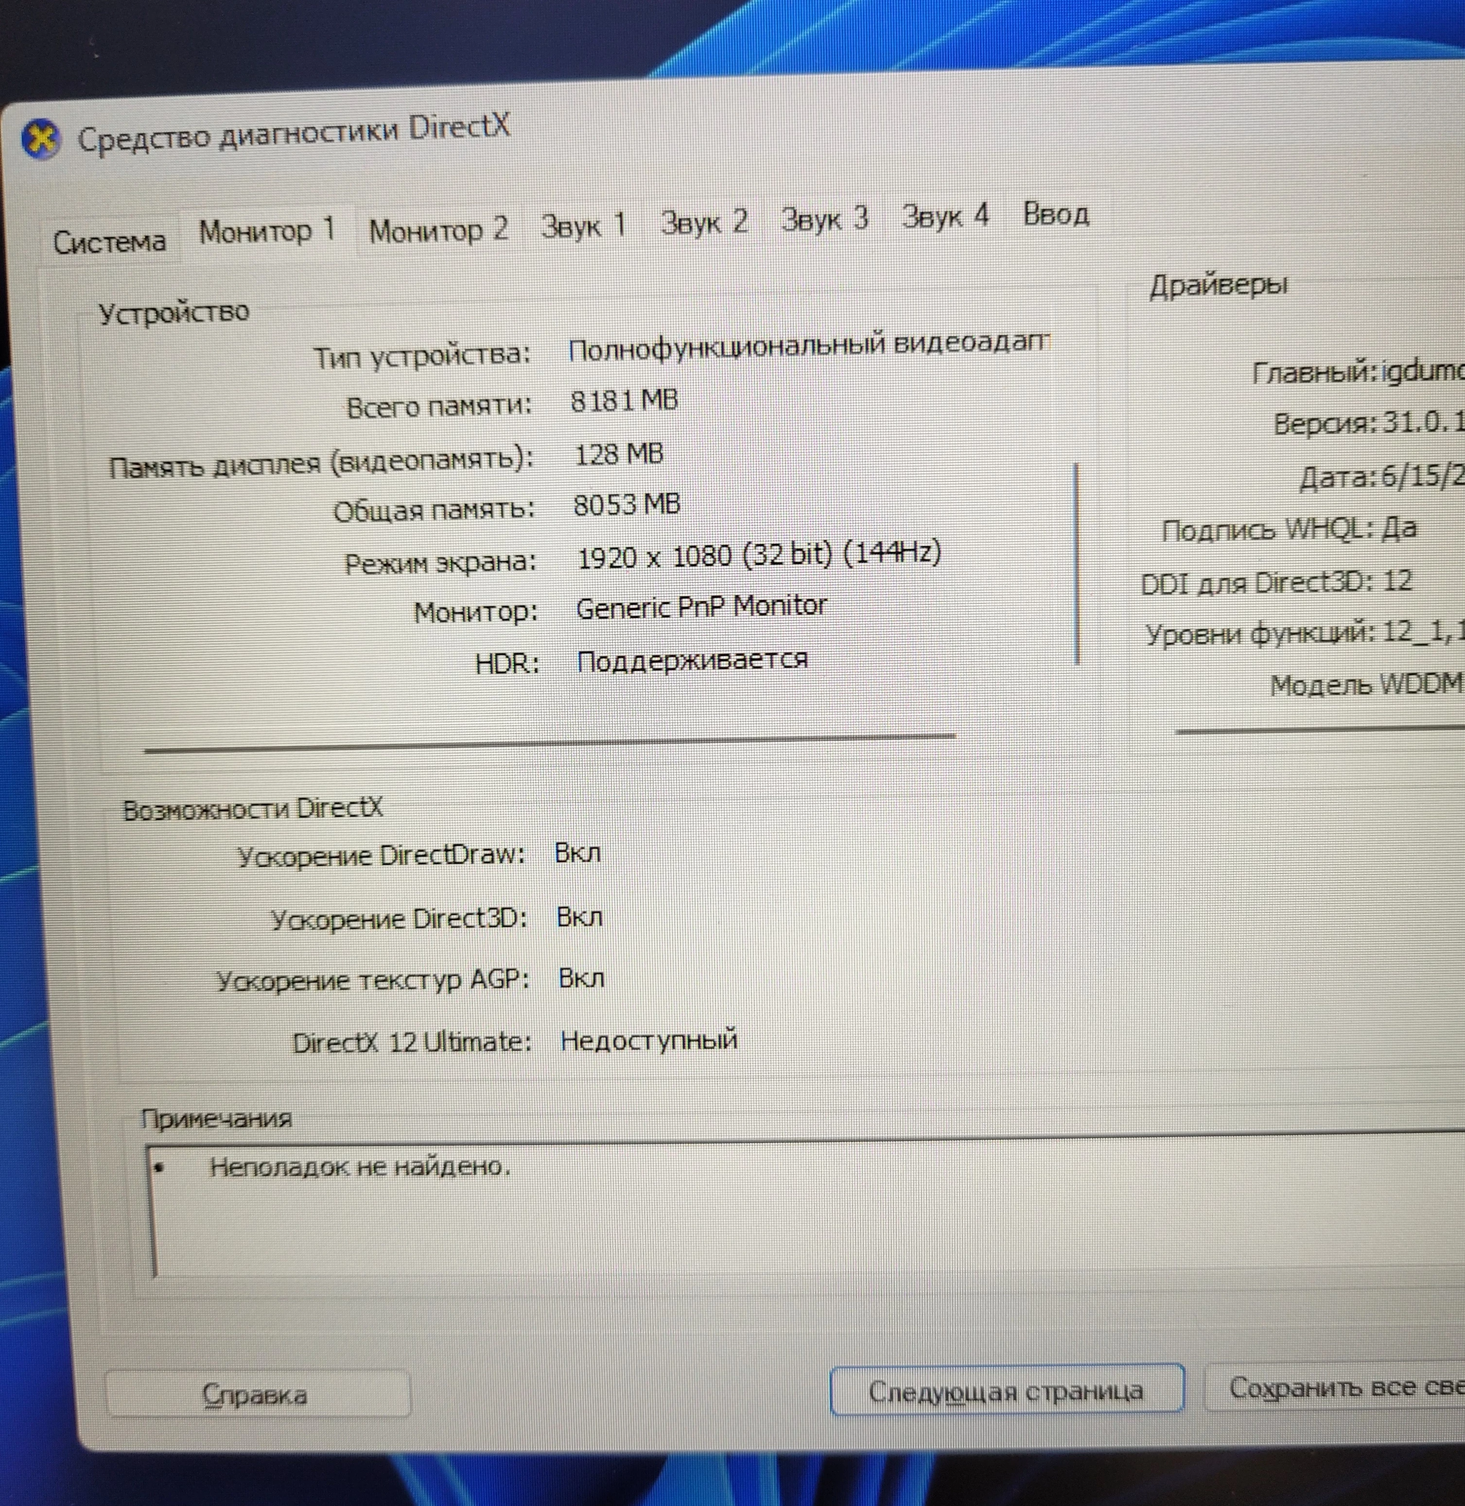
Task: Switch to the Система tab
Action: pos(109,241)
